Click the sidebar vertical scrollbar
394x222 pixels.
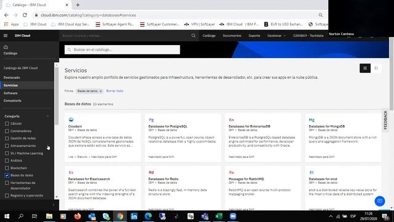click(57, 96)
